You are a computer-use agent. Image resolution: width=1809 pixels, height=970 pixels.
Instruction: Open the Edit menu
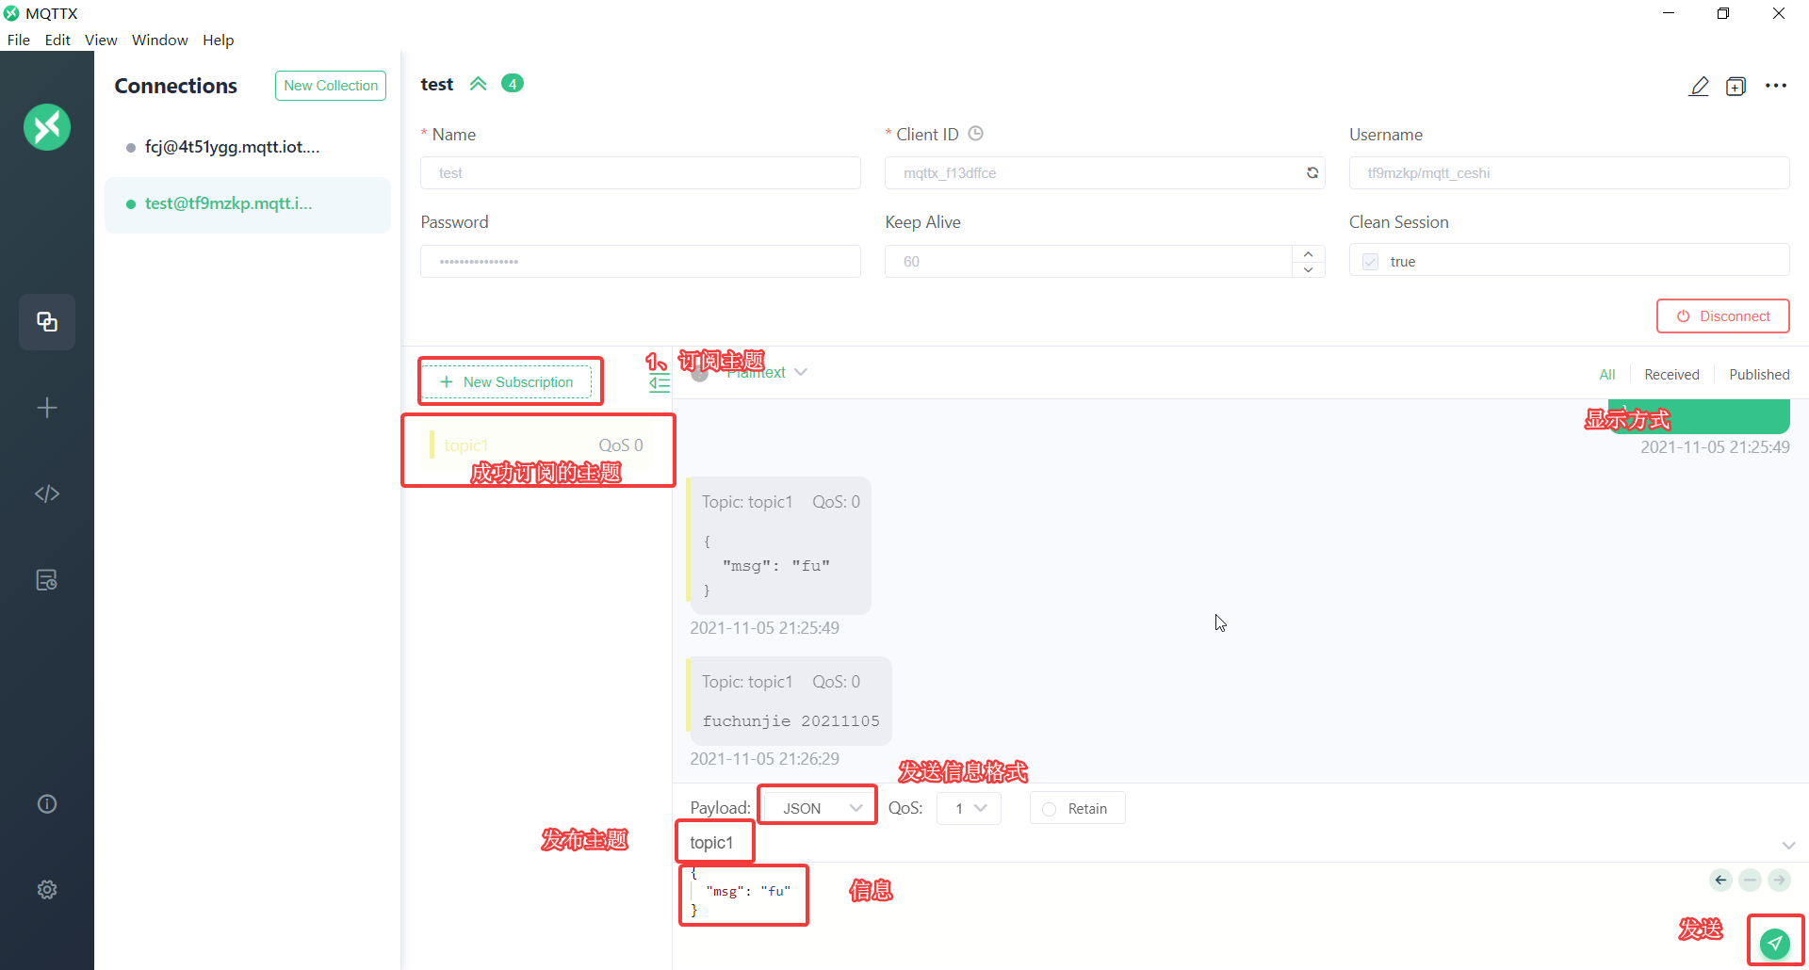pyautogui.click(x=57, y=40)
